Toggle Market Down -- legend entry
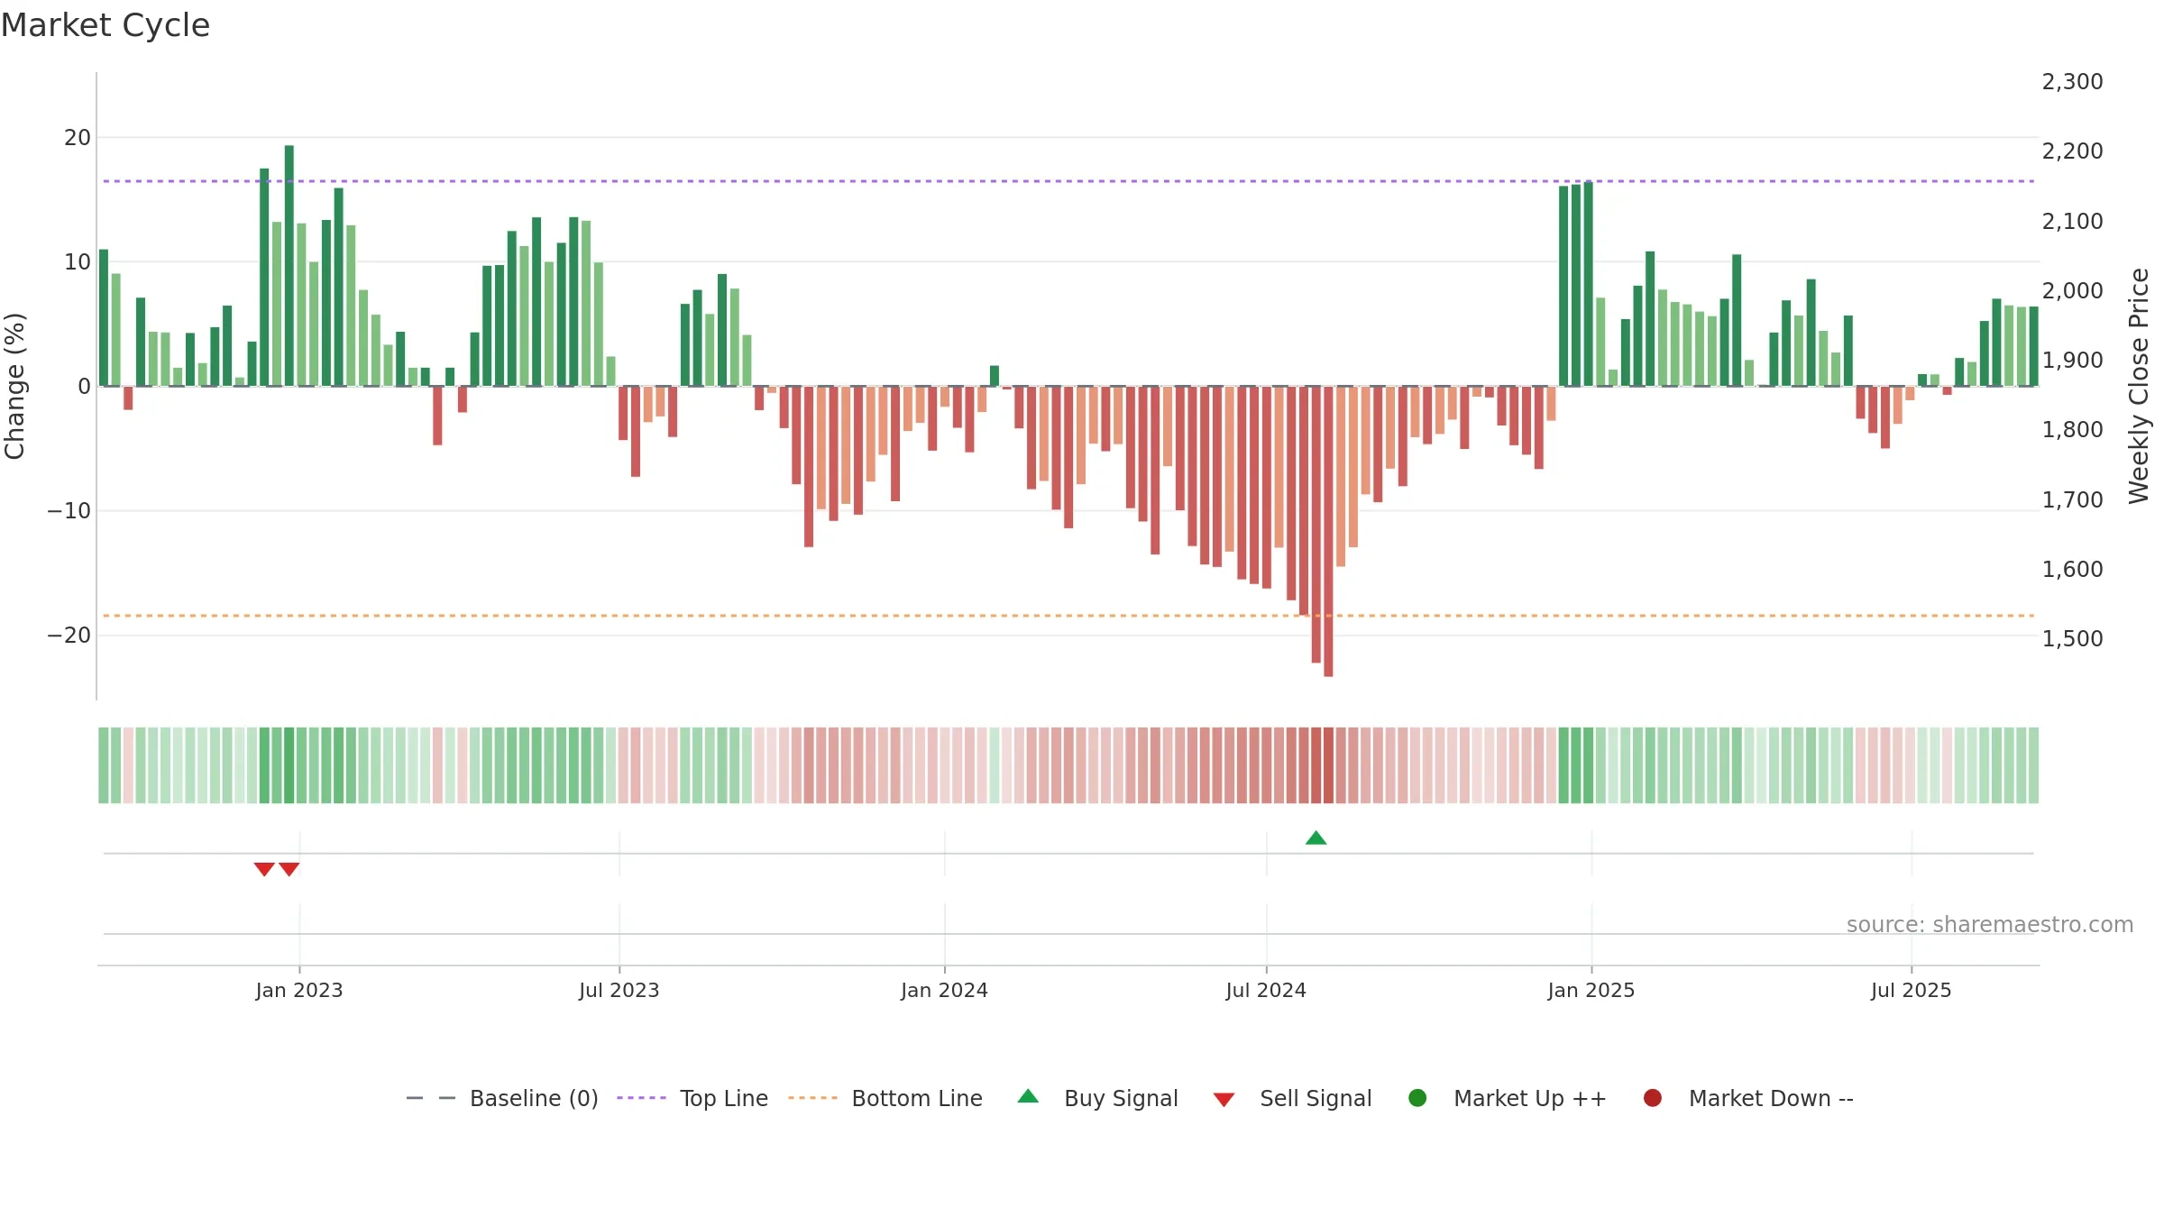This screenshot has width=2164, height=1217. [x=1748, y=1098]
